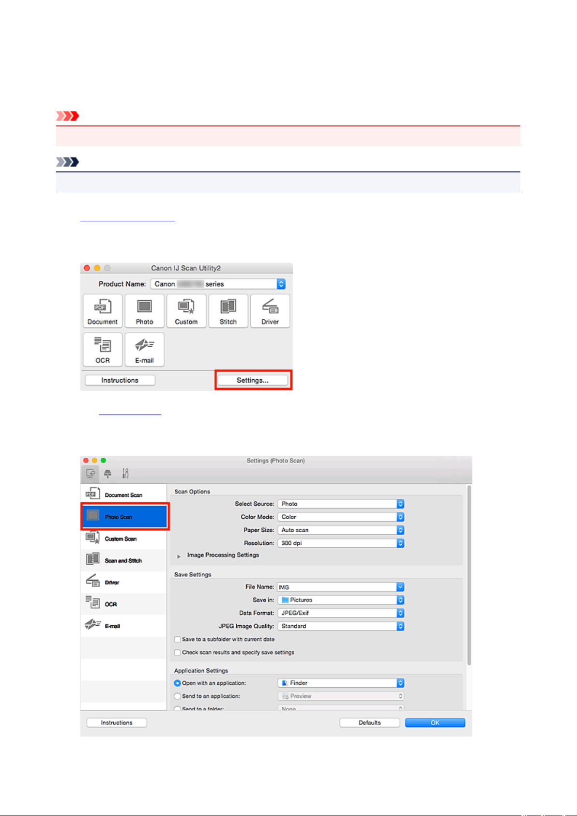The height and width of the screenshot is (816, 577).
Task: Click the Preview application dropdown
Action: coord(341,696)
